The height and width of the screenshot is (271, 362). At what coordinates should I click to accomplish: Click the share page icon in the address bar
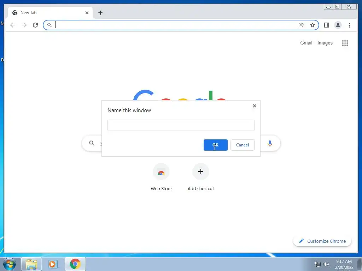(301, 25)
